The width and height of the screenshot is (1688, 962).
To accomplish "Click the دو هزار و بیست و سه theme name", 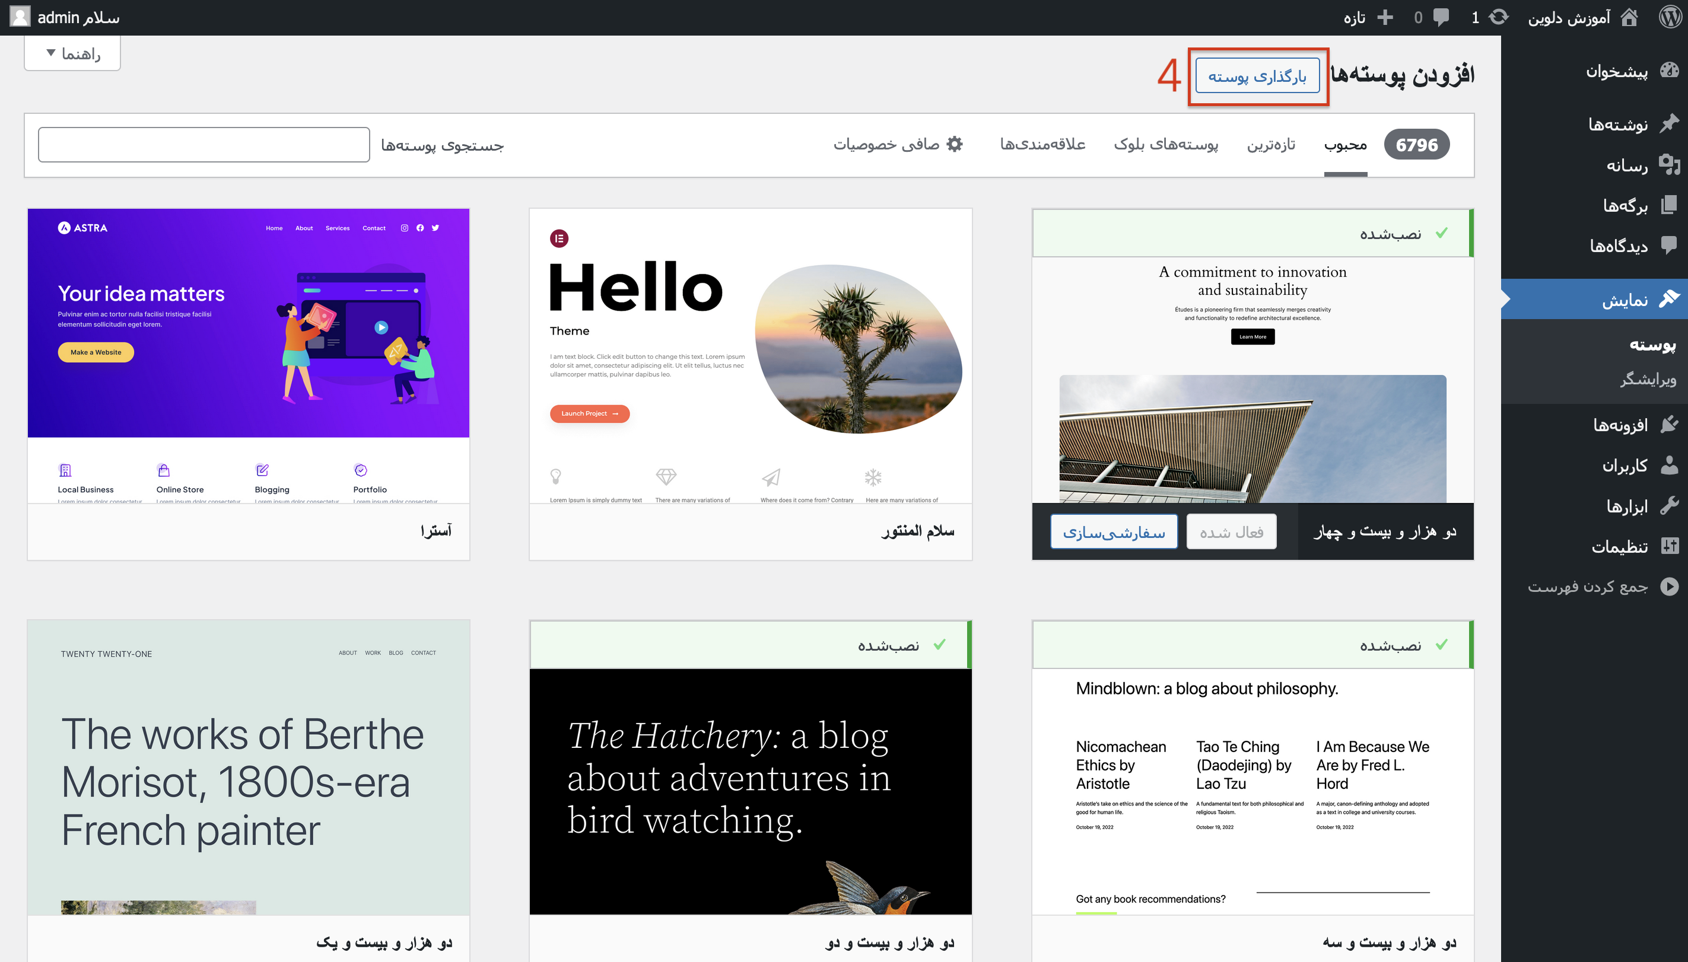I will (1389, 942).
